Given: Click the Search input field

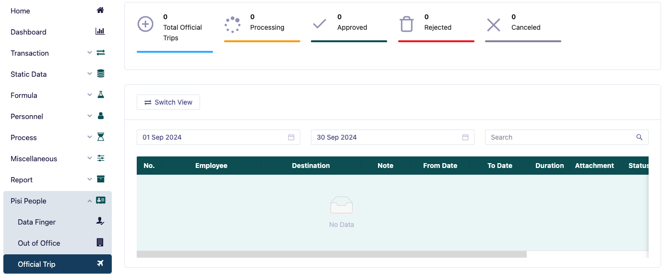Looking at the screenshot, I should pyautogui.click(x=559, y=137).
